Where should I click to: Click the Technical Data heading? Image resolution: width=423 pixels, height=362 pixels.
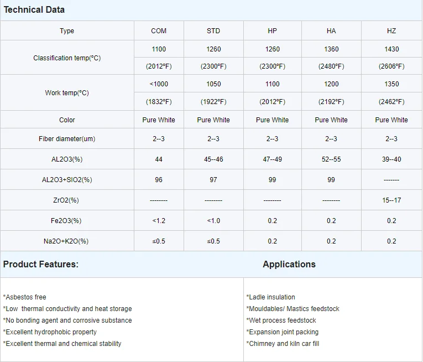pyautogui.click(x=34, y=10)
